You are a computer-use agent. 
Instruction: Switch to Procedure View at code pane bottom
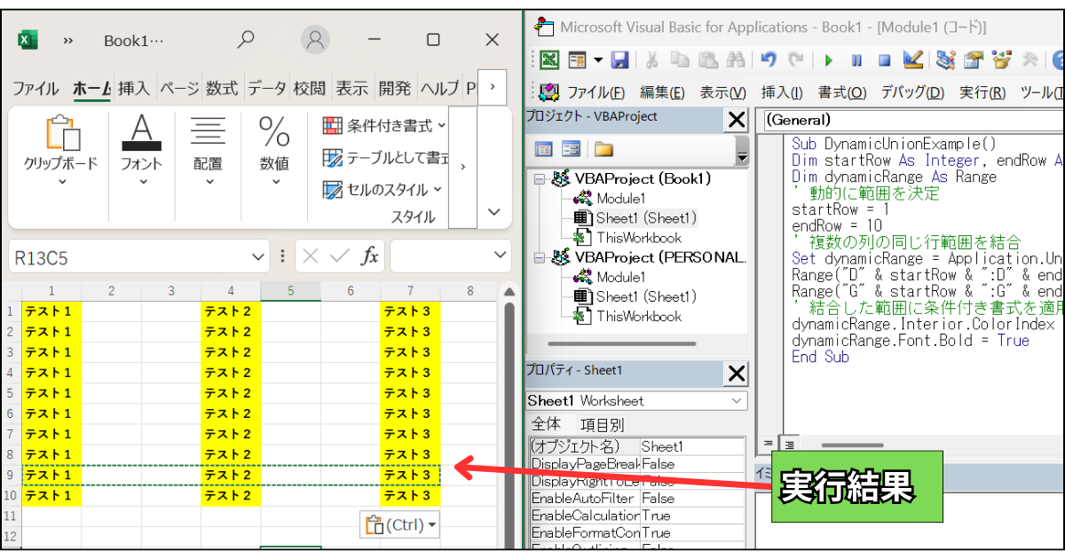pyautogui.click(x=769, y=442)
